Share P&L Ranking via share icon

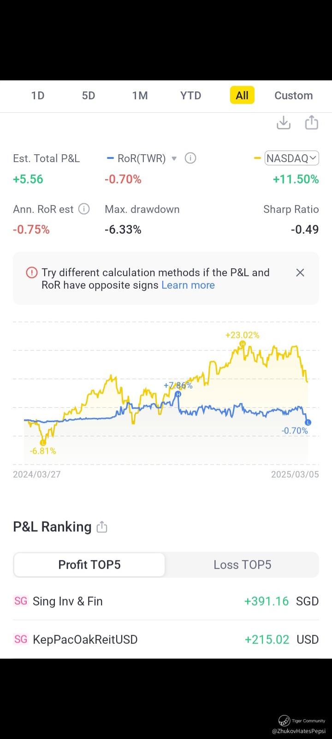[102, 527]
